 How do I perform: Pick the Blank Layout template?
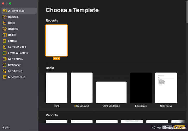pos(81,88)
